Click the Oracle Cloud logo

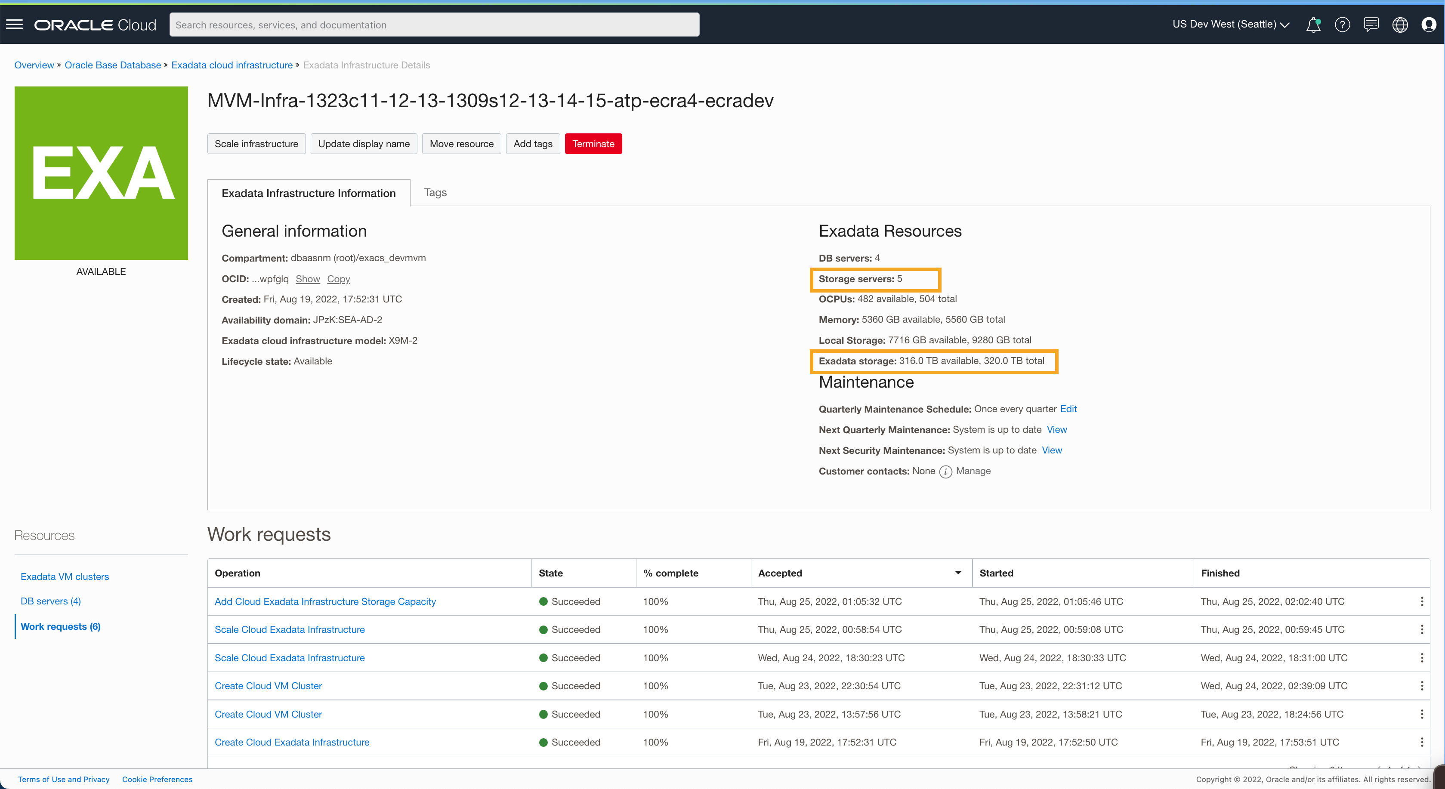95,24
